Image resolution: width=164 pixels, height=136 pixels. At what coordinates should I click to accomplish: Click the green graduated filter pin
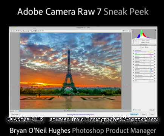point(69,109)
